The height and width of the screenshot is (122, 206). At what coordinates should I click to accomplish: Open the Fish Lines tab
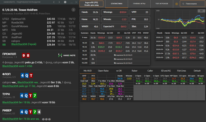[x=182, y=71]
